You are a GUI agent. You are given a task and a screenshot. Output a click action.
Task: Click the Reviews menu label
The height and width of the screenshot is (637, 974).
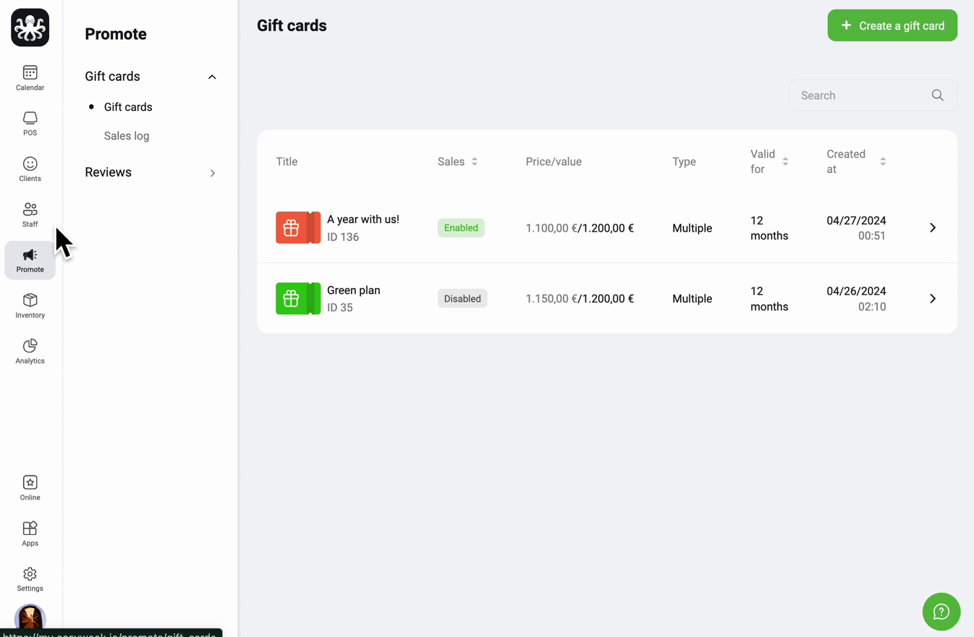[x=108, y=172]
